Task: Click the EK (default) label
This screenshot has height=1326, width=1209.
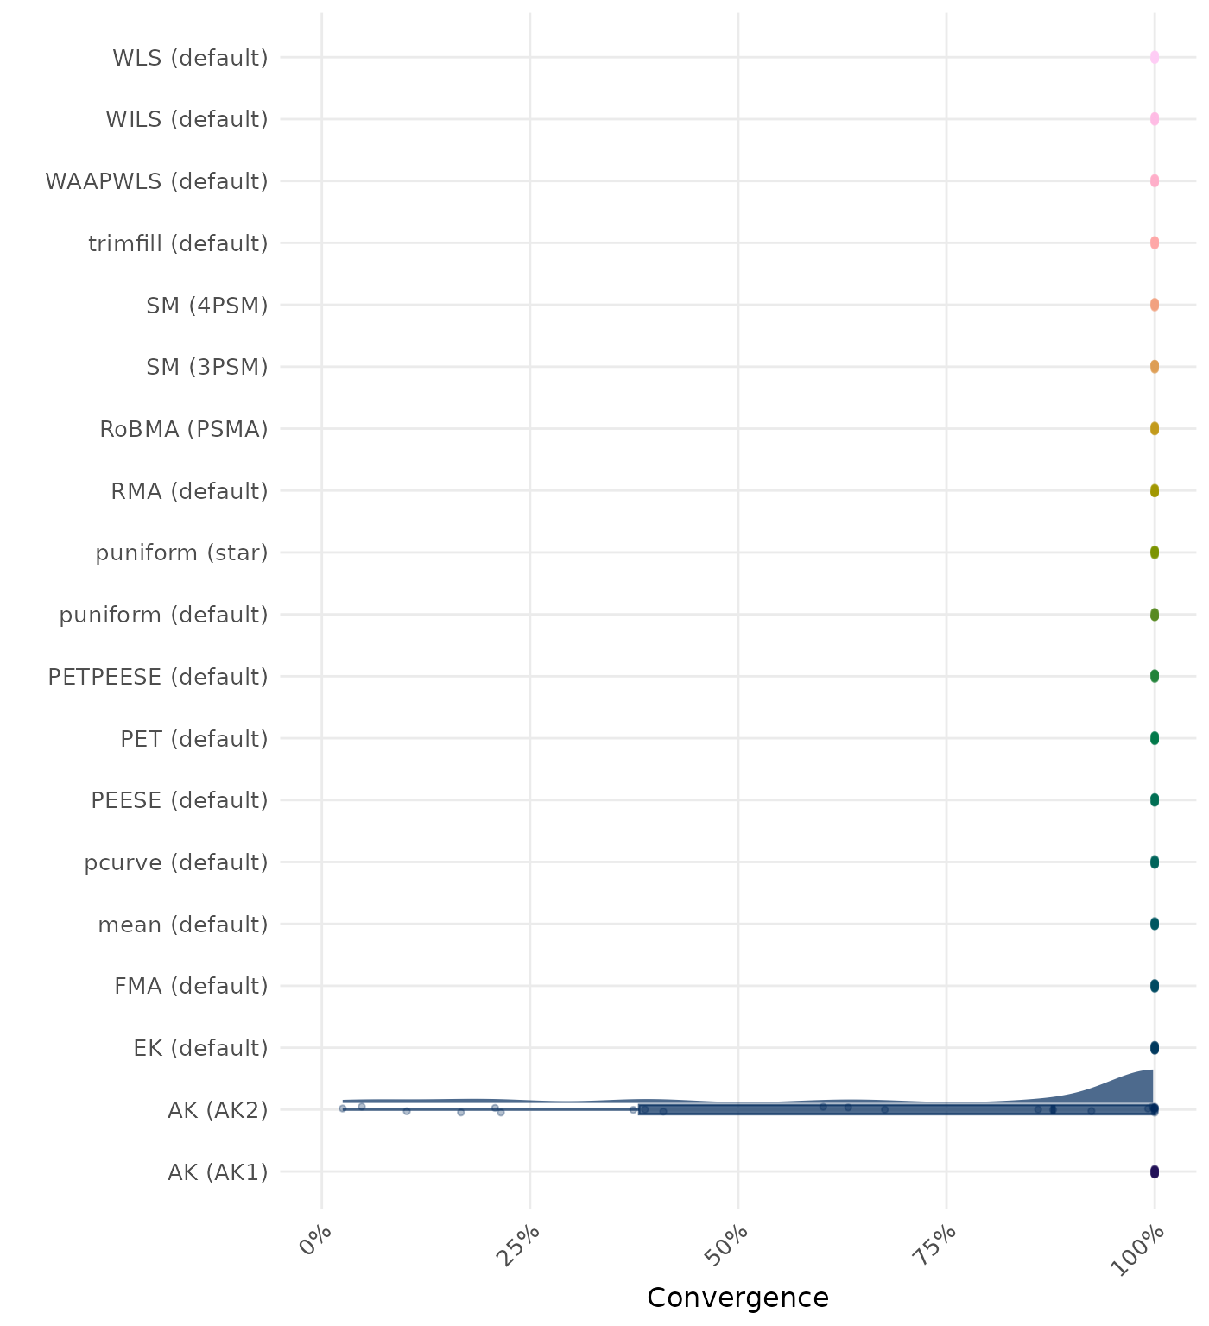Action: pos(200,1048)
